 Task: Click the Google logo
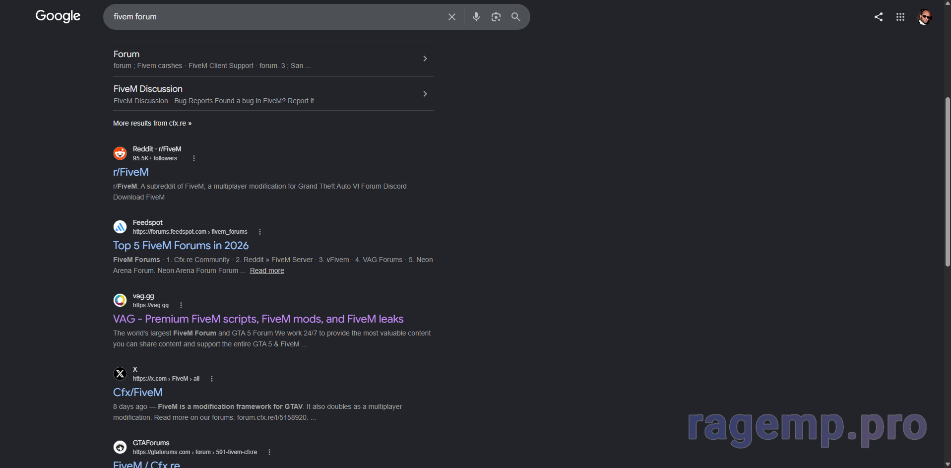[58, 16]
